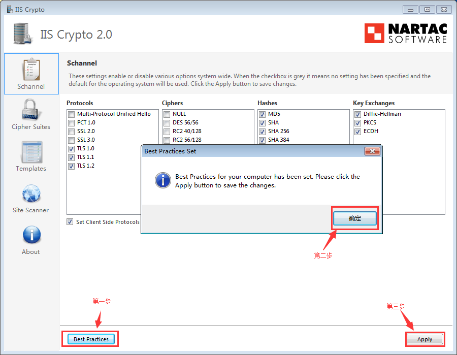This screenshot has width=457, height=355.
Task: Select the Templates label
Action: pyautogui.click(x=31, y=169)
